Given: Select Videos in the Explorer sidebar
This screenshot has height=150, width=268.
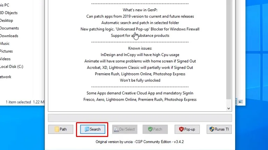Looking at the screenshot, I should pos(5,59).
